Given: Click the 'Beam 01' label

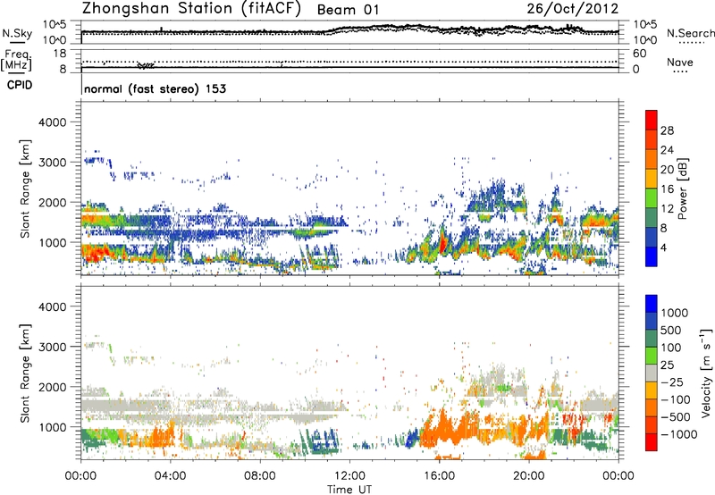Looking at the screenshot, I should (348, 10).
